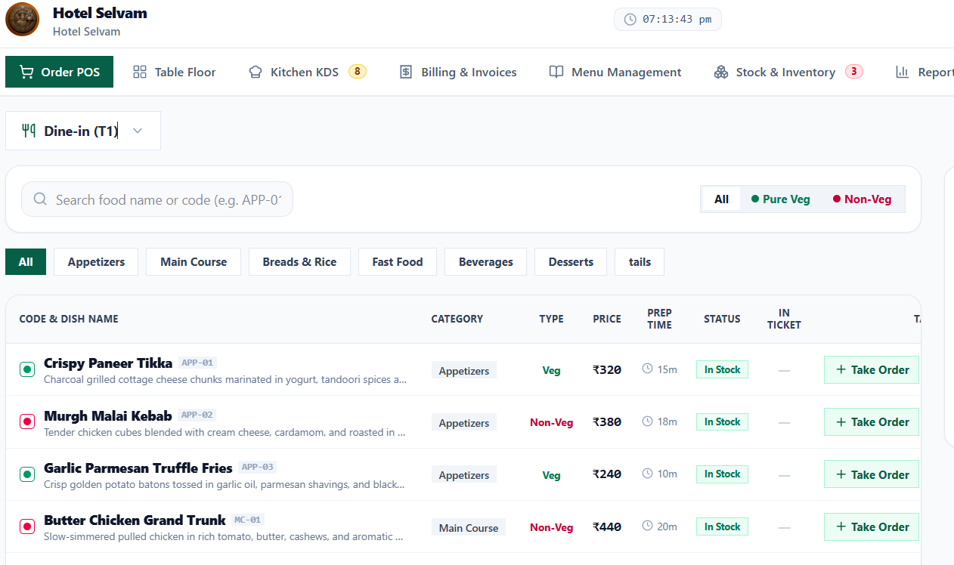Screen dimensions: 954x565
Task: Click the fork-and-knife icon on the Dine-in selector
Action: 29,131
